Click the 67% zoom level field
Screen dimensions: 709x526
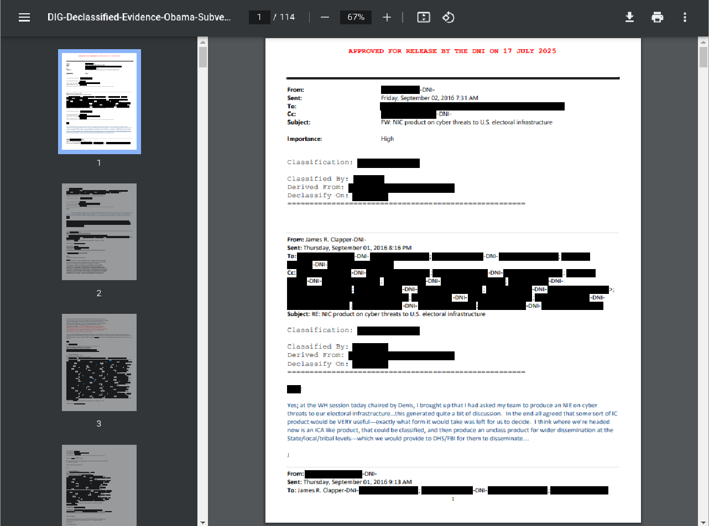[x=356, y=17]
